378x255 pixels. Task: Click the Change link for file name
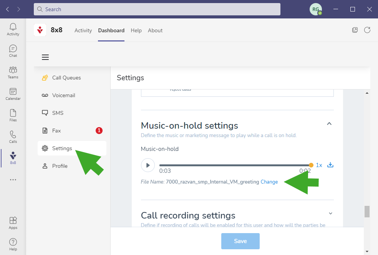(269, 182)
